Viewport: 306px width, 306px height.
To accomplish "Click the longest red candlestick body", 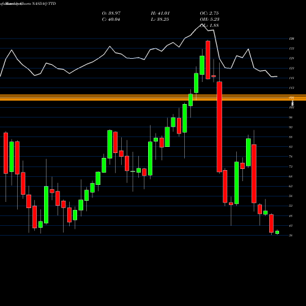I will (219, 127).
